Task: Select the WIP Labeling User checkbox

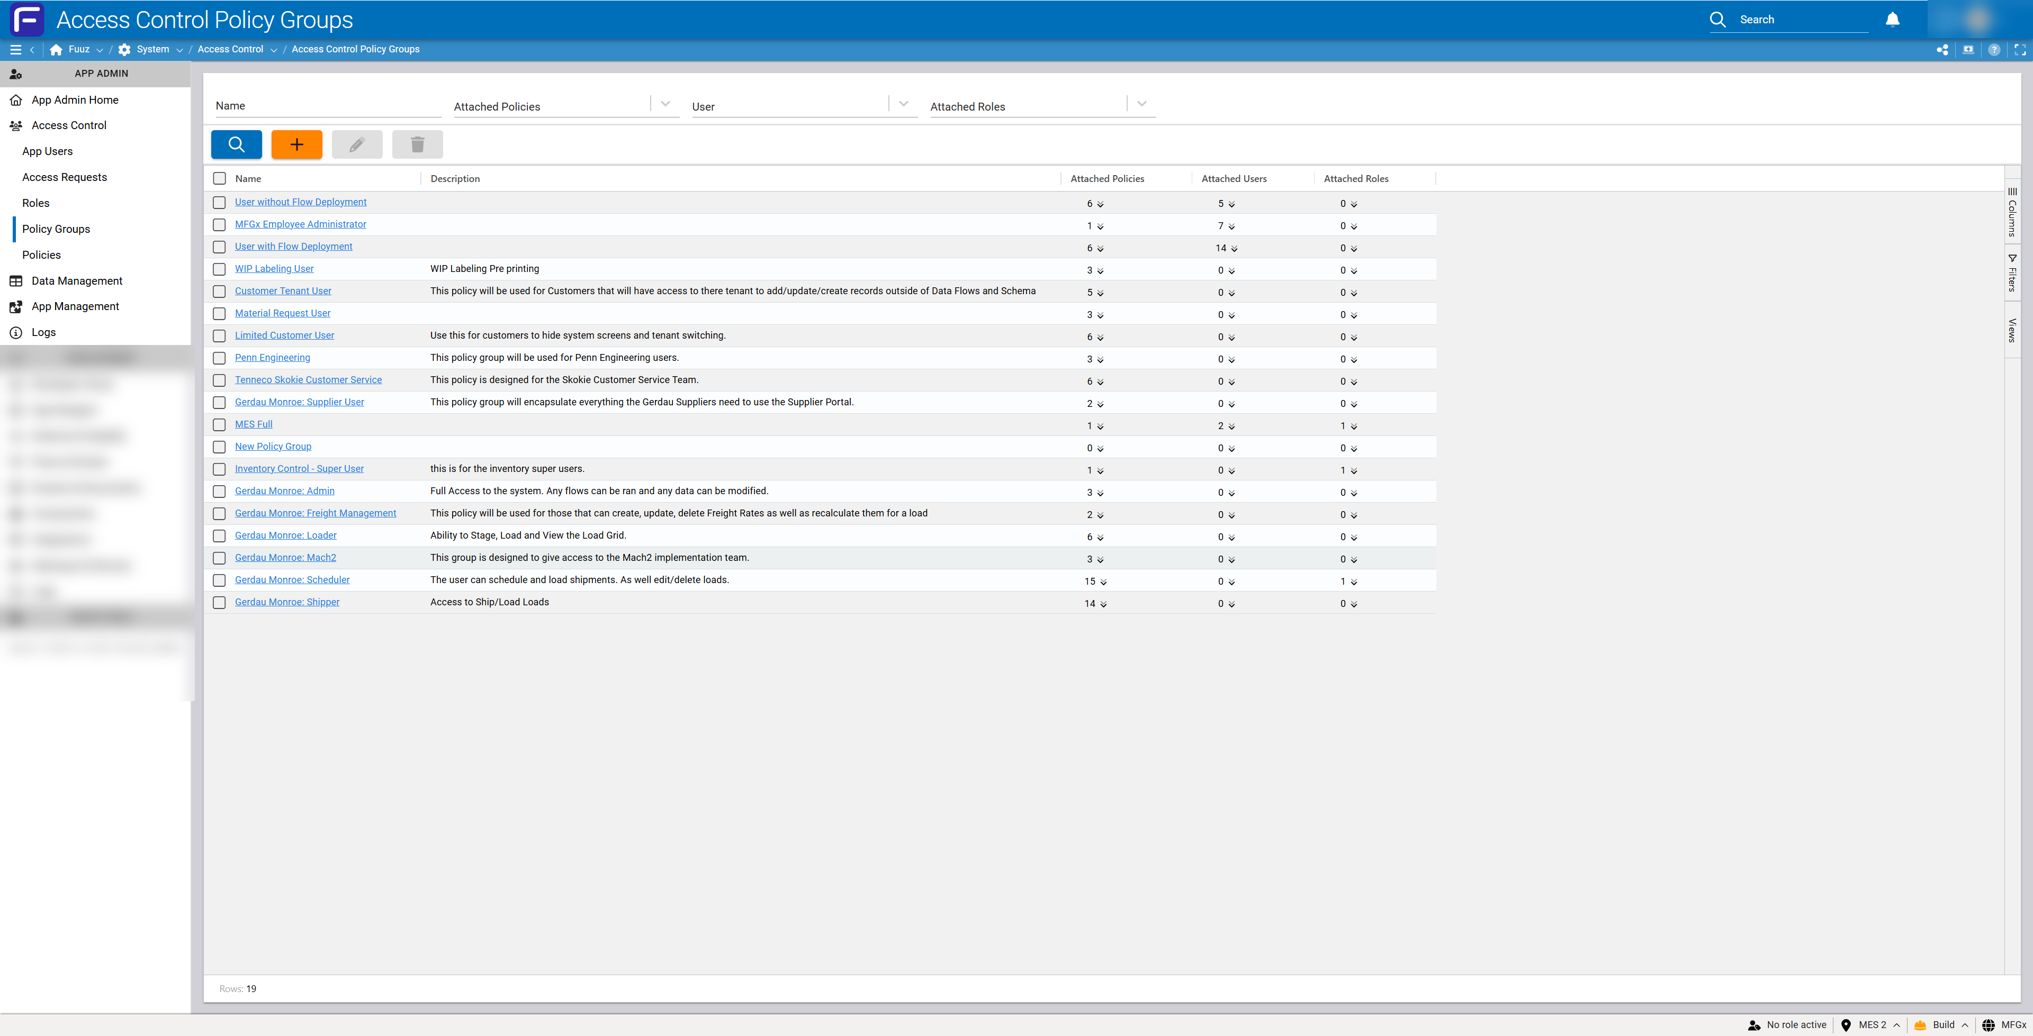Action: pos(219,269)
